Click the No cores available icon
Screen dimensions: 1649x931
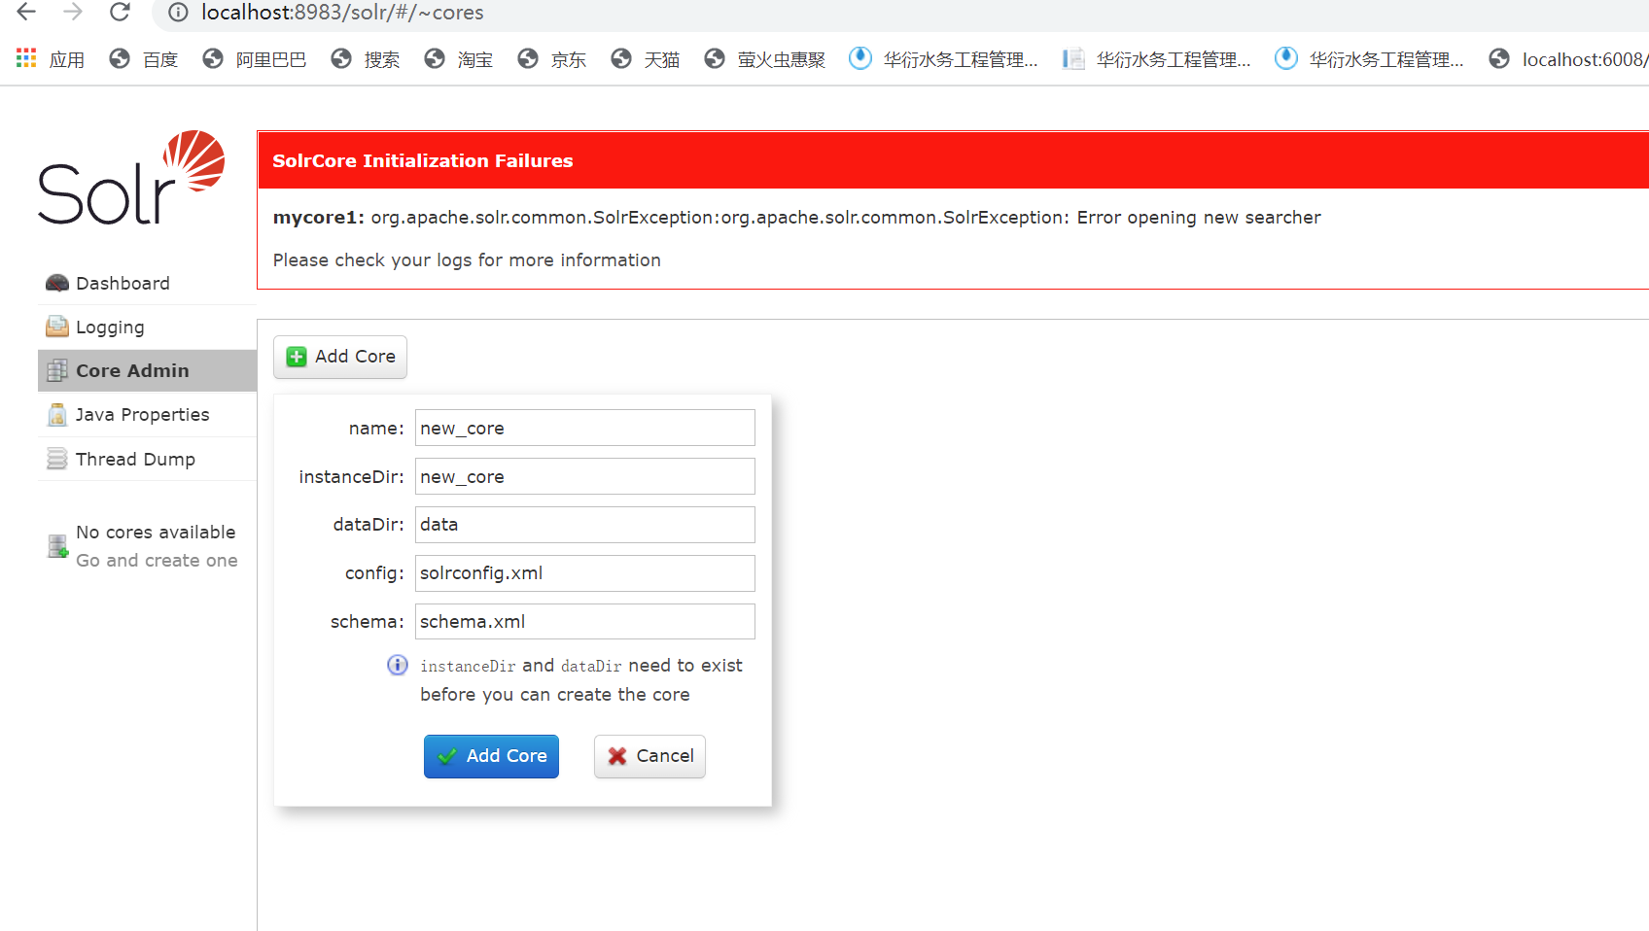pyautogui.click(x=58, y=546)
